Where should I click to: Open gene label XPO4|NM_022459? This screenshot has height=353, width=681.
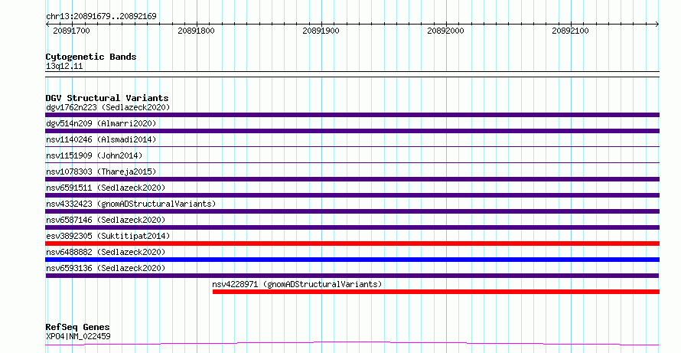click(78, 336)
